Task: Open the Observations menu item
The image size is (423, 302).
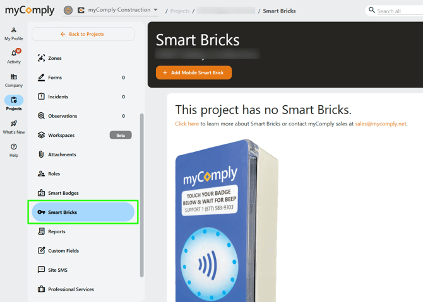Action: coord(83,116)
